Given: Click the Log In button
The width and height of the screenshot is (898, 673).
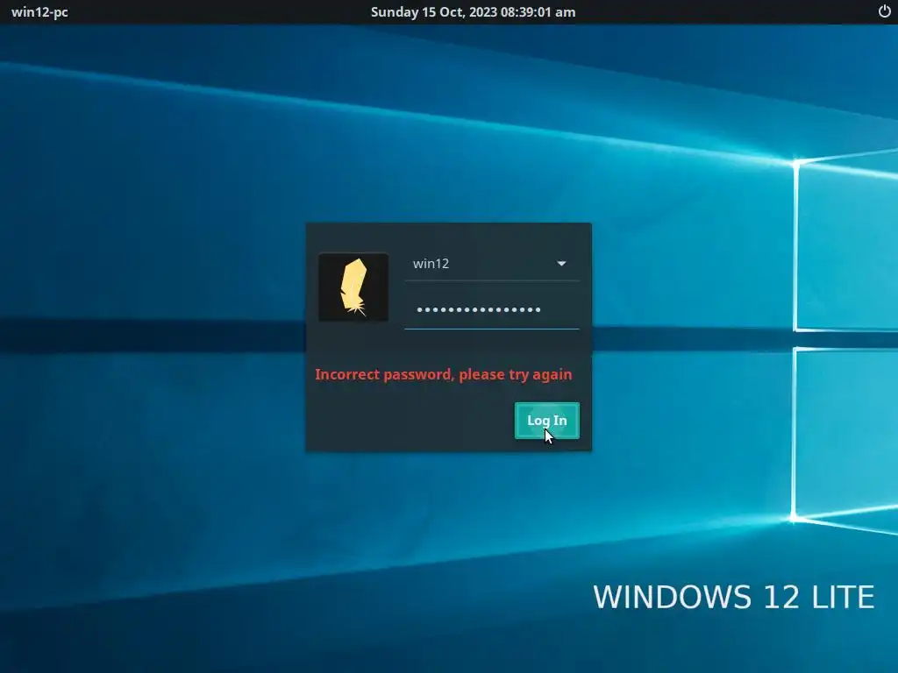Looking at the screenshot, I should (547, 421).
